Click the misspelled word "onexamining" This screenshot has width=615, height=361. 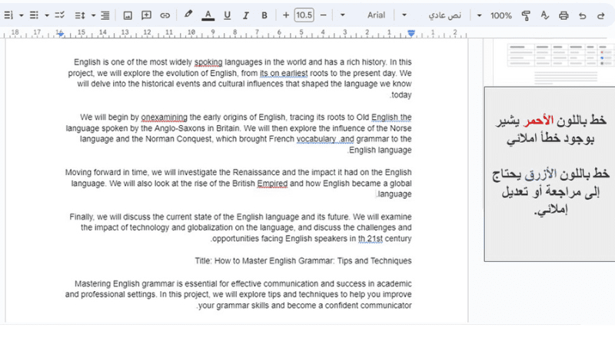click(164, 118)
